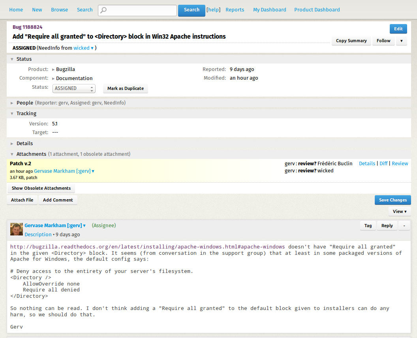417x338 pixels.
Task: Open the attachment Review link
Action: point(400,164)
